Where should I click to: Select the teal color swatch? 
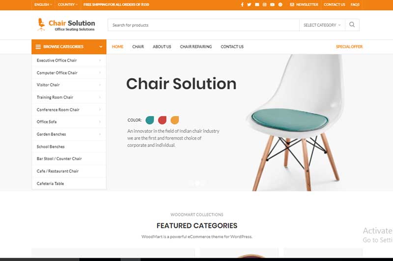[x=150, y=120]
